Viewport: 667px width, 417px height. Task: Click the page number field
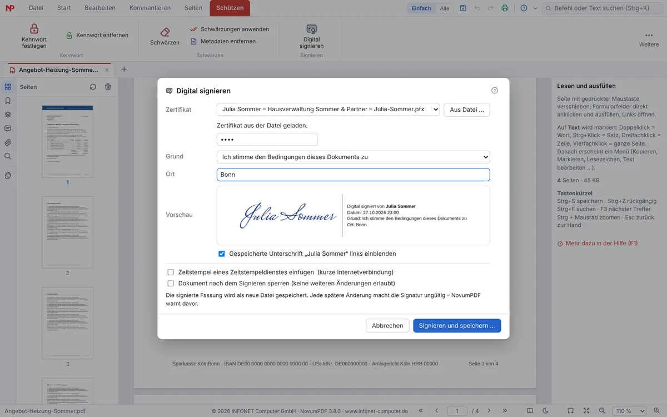pyautogui.click(x=457, y=411)
